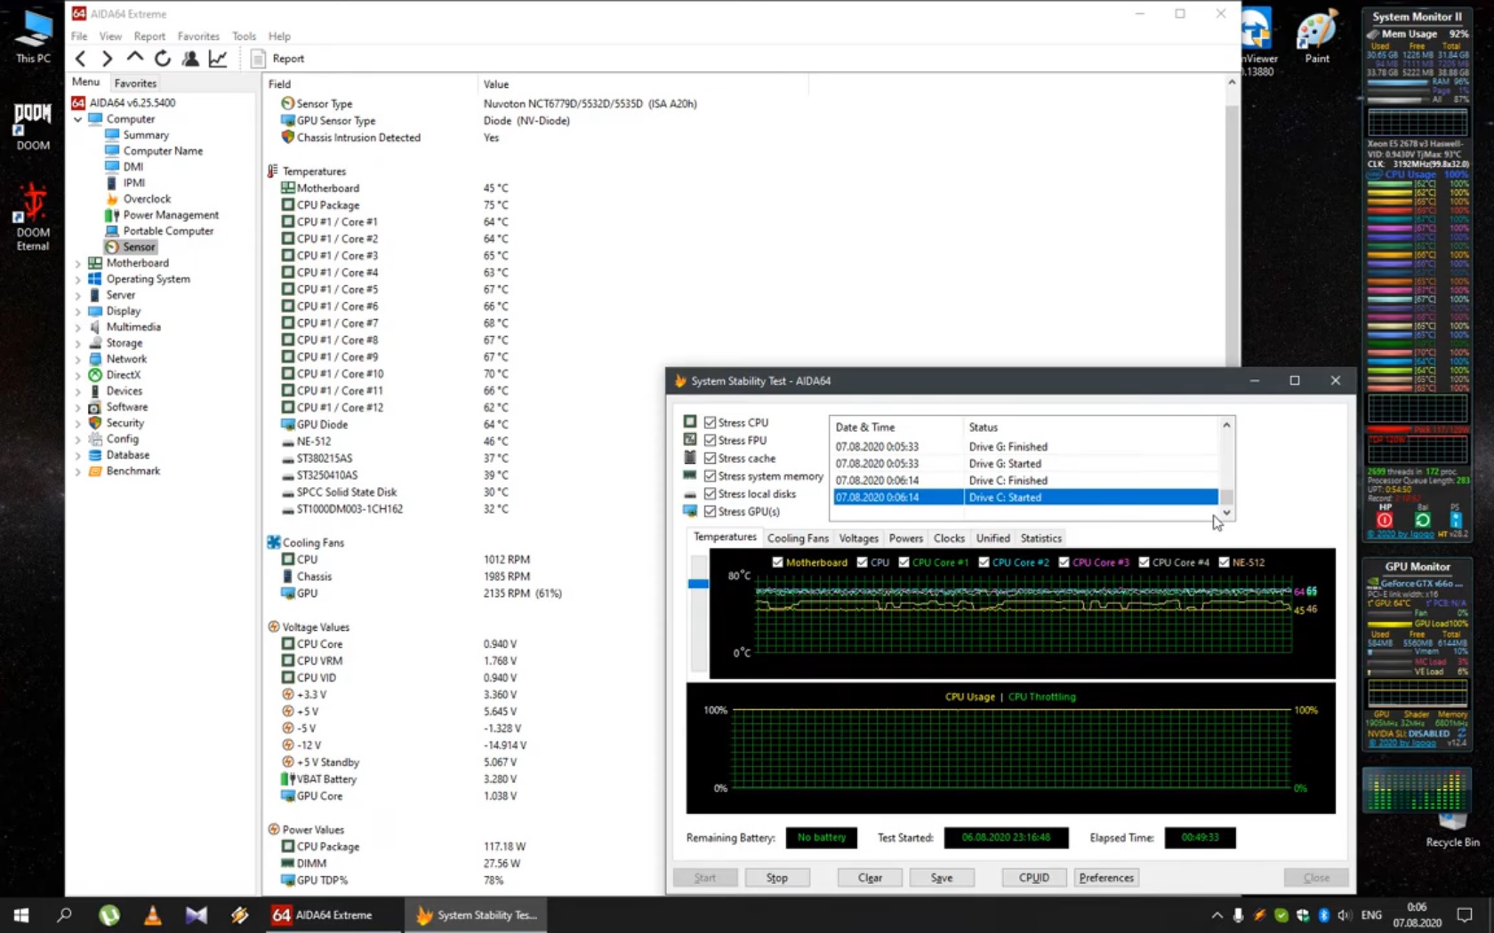
Task: Open taskbar search magnifier
Action: tap(64, 915)
